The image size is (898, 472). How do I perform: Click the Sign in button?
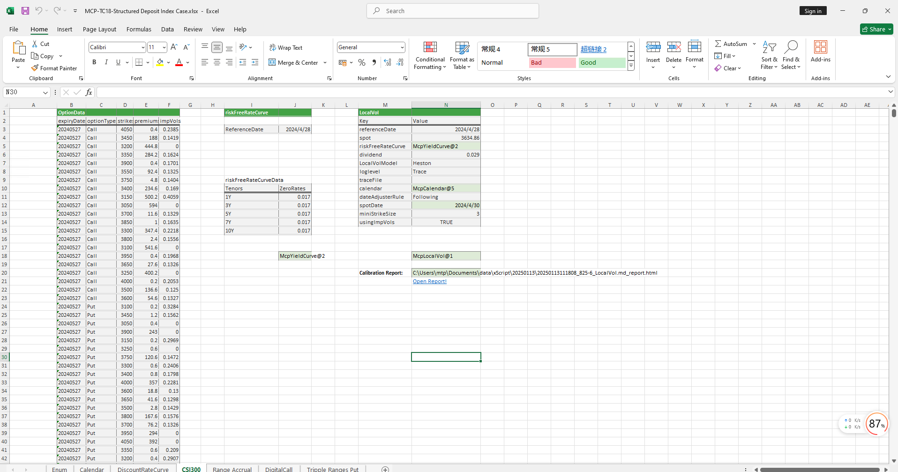pos(813,11)
